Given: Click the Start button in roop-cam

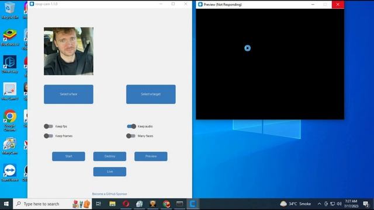Looking at the screenshot, I should [x=68, y=156].
